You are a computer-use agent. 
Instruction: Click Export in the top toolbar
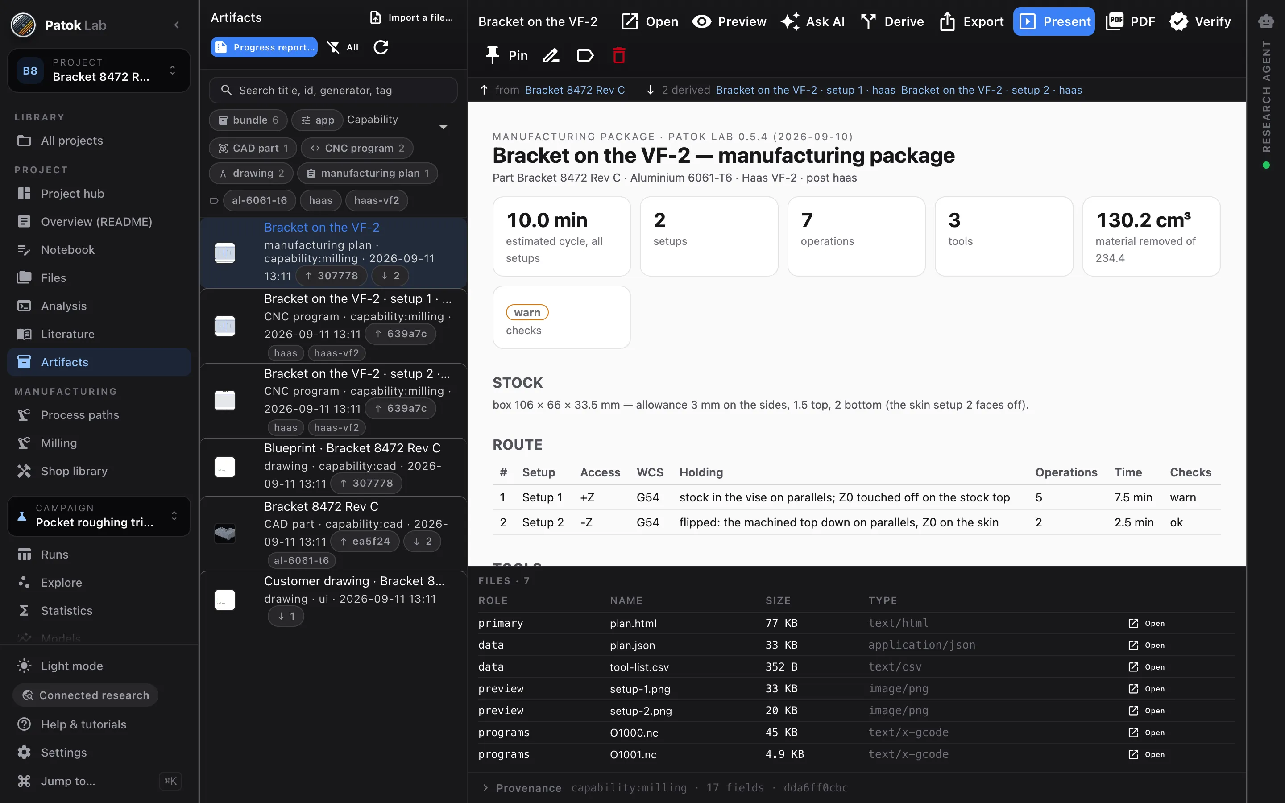(971, 21)
